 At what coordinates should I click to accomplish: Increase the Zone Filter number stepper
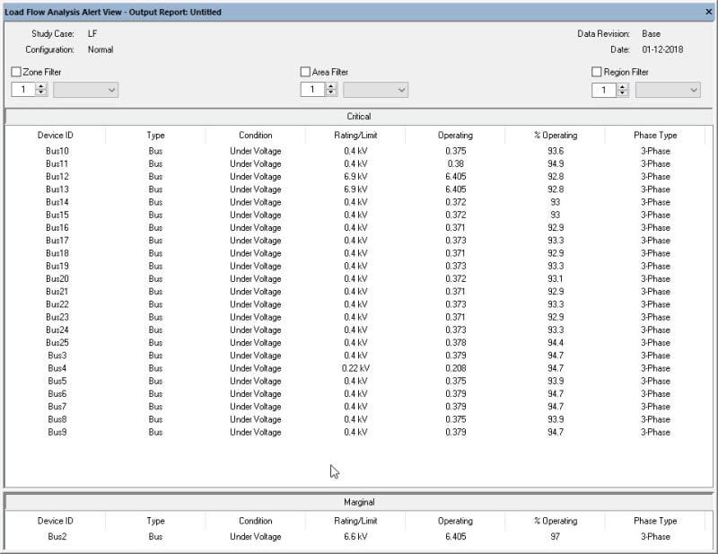pyautogui.click(x=41, y=86)
